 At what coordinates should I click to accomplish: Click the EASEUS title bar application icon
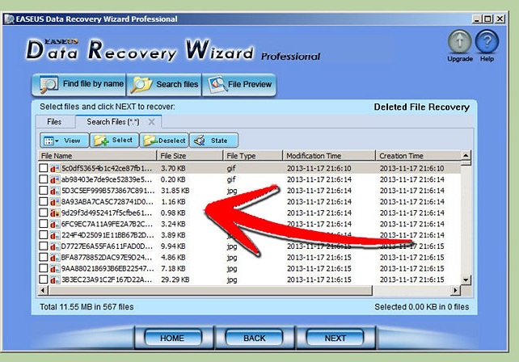[9, 19]
